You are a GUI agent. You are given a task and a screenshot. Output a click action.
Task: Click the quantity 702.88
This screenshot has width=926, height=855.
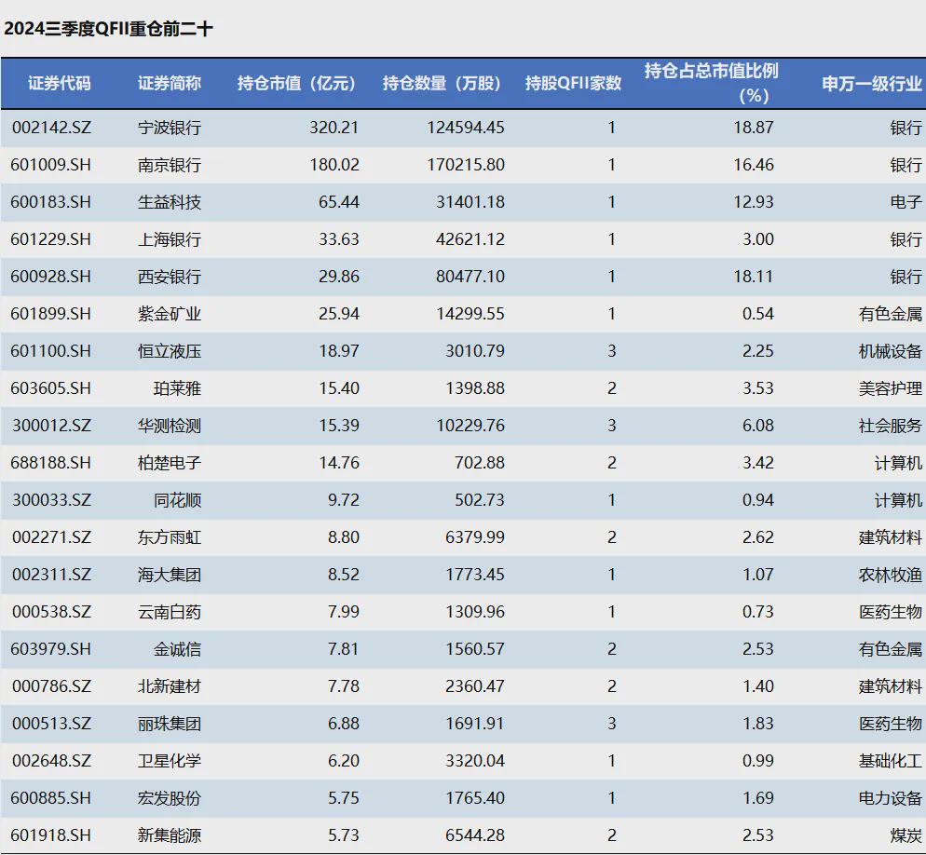480,462
